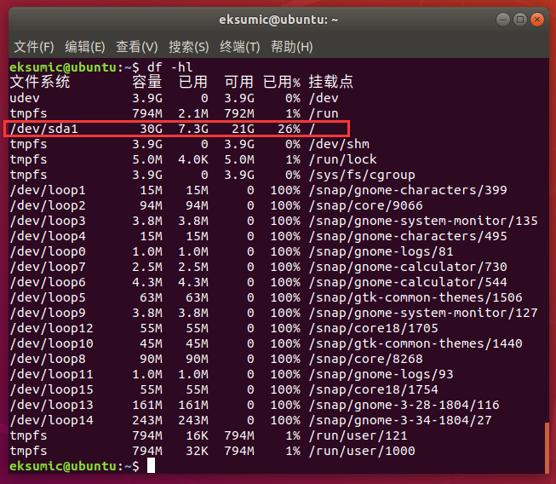556x484 pixels.
Task: Click the /snap/gnome-3-34-1804/27 path
Action: (x=399, y=420)
